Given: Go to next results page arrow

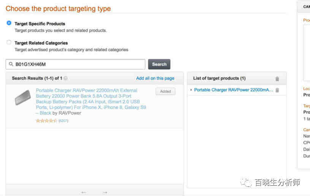Looking at the screenshot, I should tap(105, 192).
